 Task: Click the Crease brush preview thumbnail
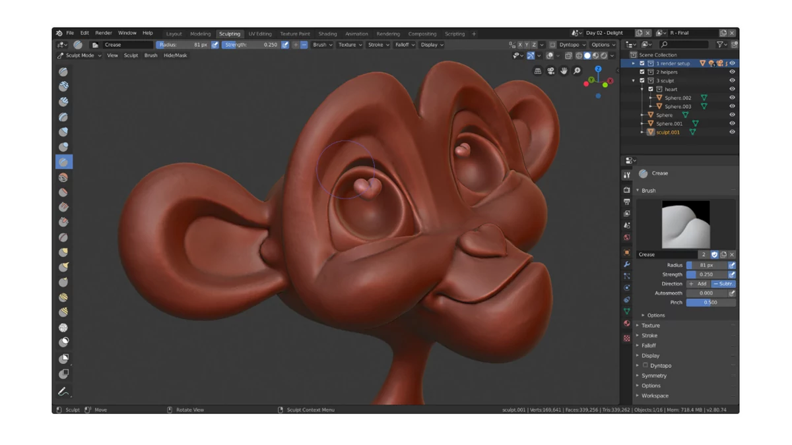[686, 224]
